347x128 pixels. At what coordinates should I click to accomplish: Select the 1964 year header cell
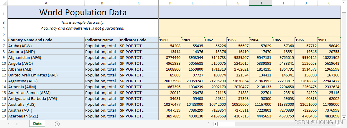click(x=261, y=40)
